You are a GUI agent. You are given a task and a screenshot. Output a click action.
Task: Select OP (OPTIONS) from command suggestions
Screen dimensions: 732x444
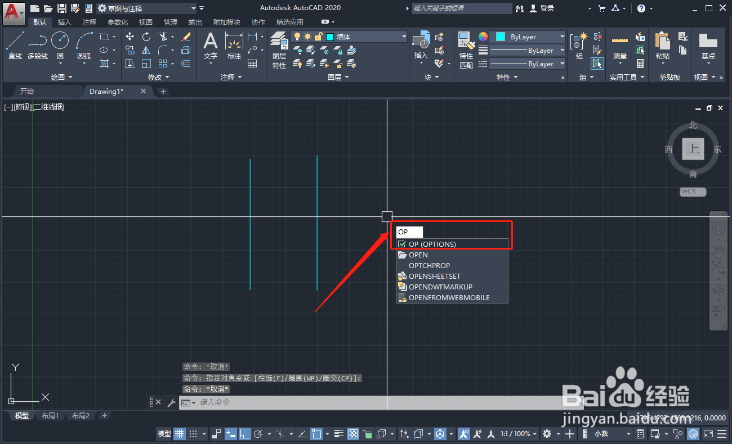(452, 244)
